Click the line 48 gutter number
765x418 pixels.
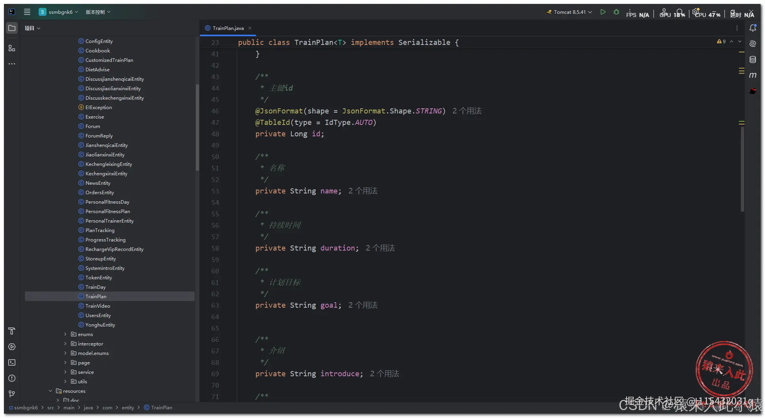click(215, 134)
